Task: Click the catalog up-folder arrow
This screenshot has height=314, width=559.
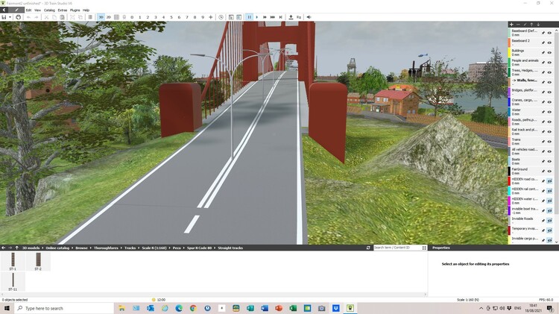Action: [x=16, y=248]
